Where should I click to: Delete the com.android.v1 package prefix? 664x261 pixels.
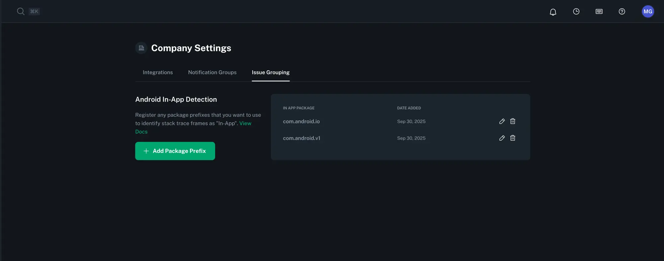[513, 138]
